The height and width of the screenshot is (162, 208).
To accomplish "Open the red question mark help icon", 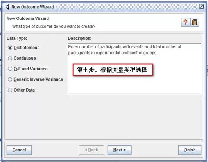I will [185, 22].
